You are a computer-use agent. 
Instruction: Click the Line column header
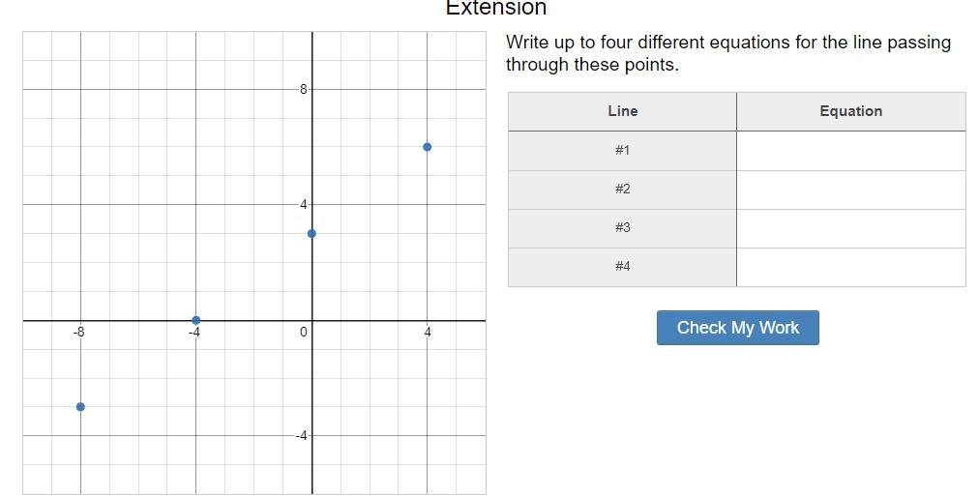pos(622,111)
